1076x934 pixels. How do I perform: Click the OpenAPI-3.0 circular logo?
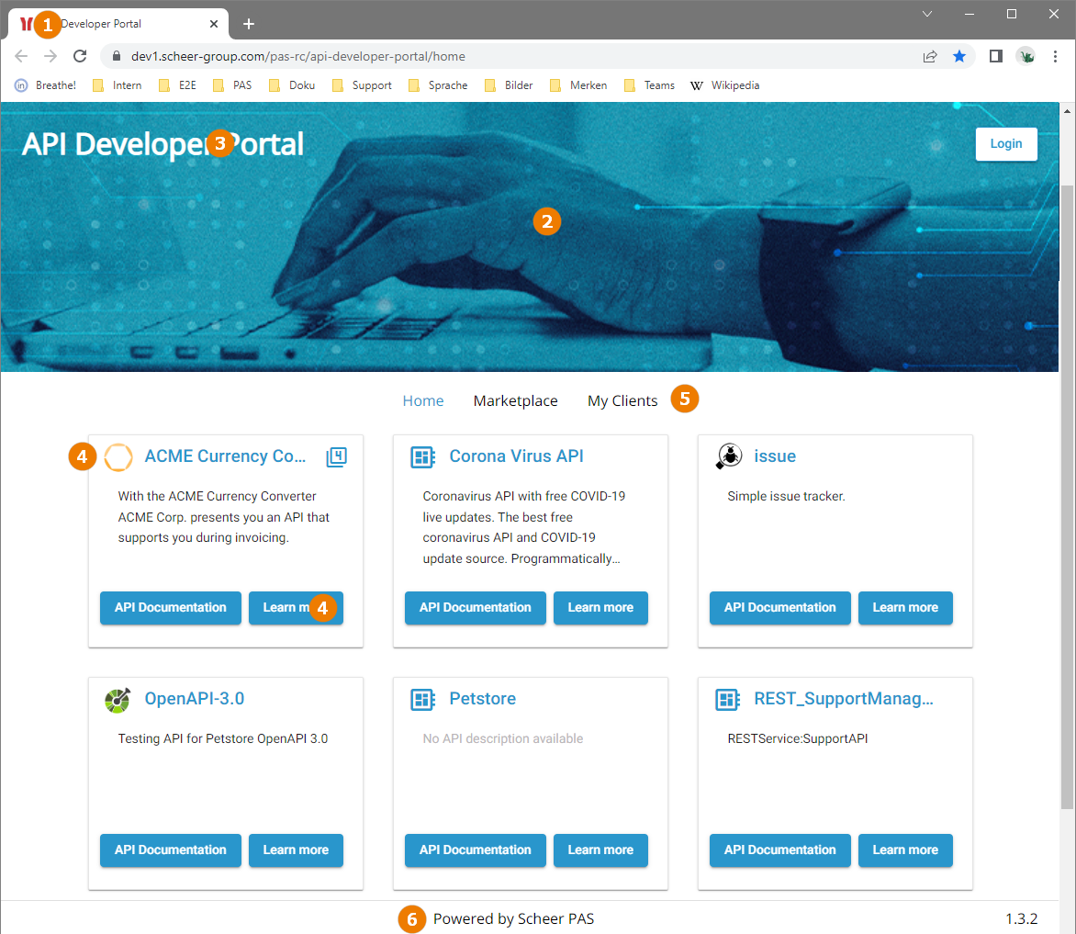[118, 699]
